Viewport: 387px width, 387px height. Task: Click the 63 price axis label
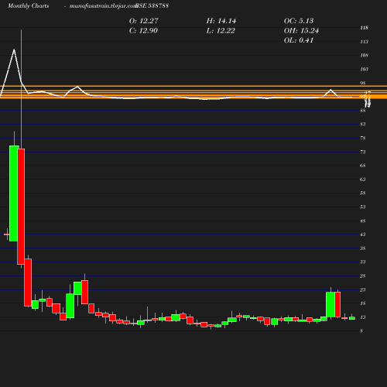(363, 180)
